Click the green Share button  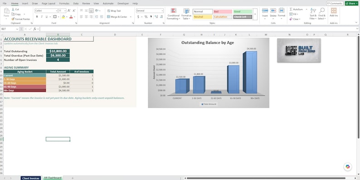[351, 4]
